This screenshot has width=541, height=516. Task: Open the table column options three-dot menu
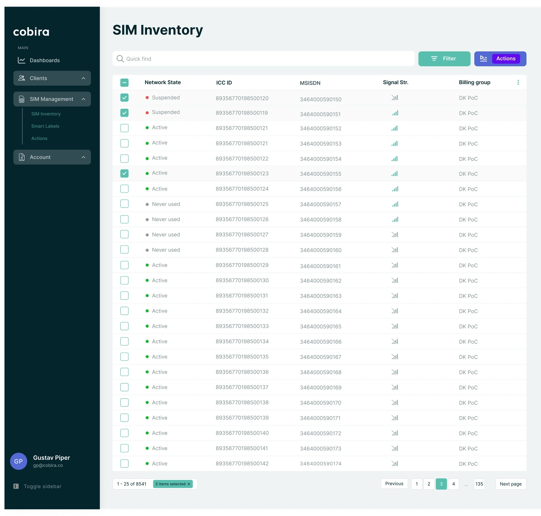tap(518, 82)
